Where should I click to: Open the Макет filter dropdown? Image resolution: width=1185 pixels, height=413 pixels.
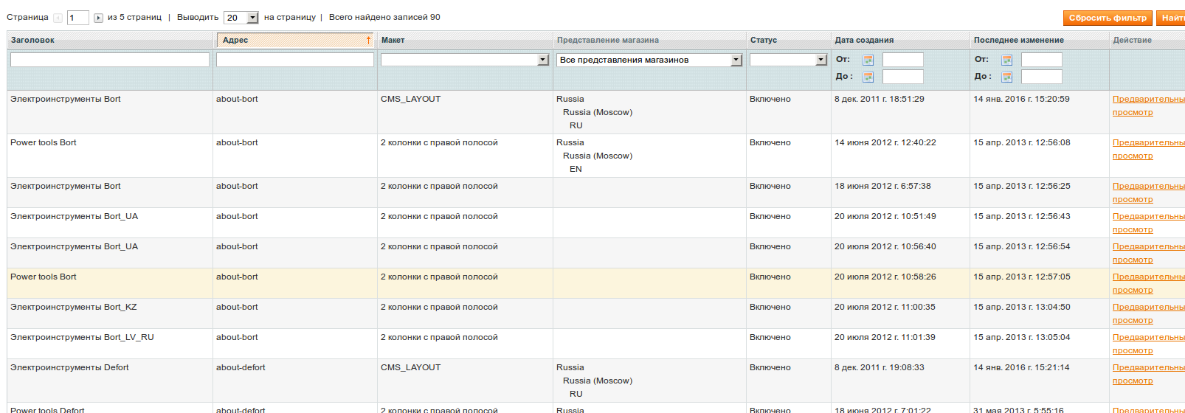click(x=465, y=60)
